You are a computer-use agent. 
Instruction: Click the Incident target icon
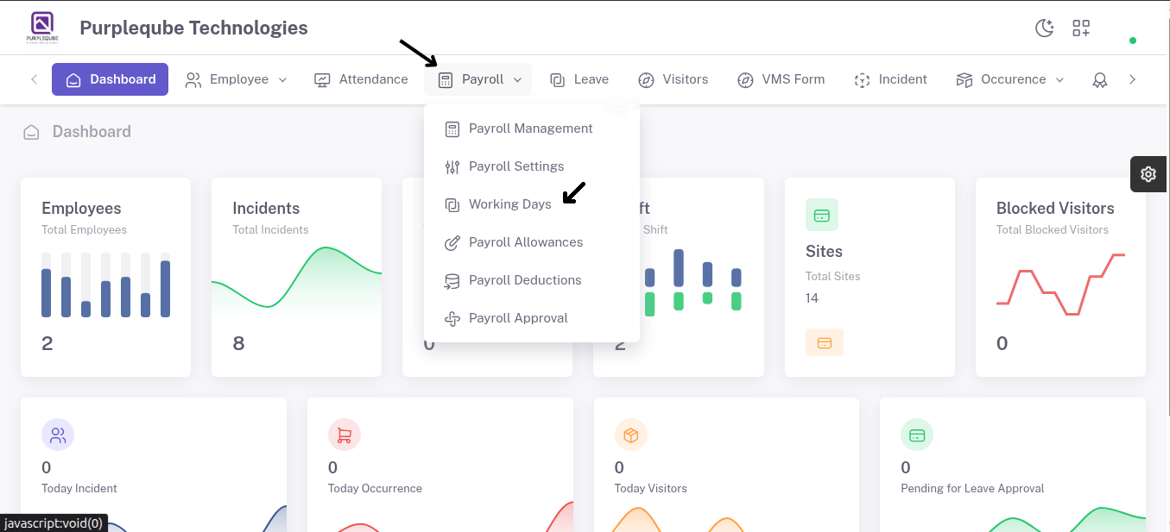[862, 80]
